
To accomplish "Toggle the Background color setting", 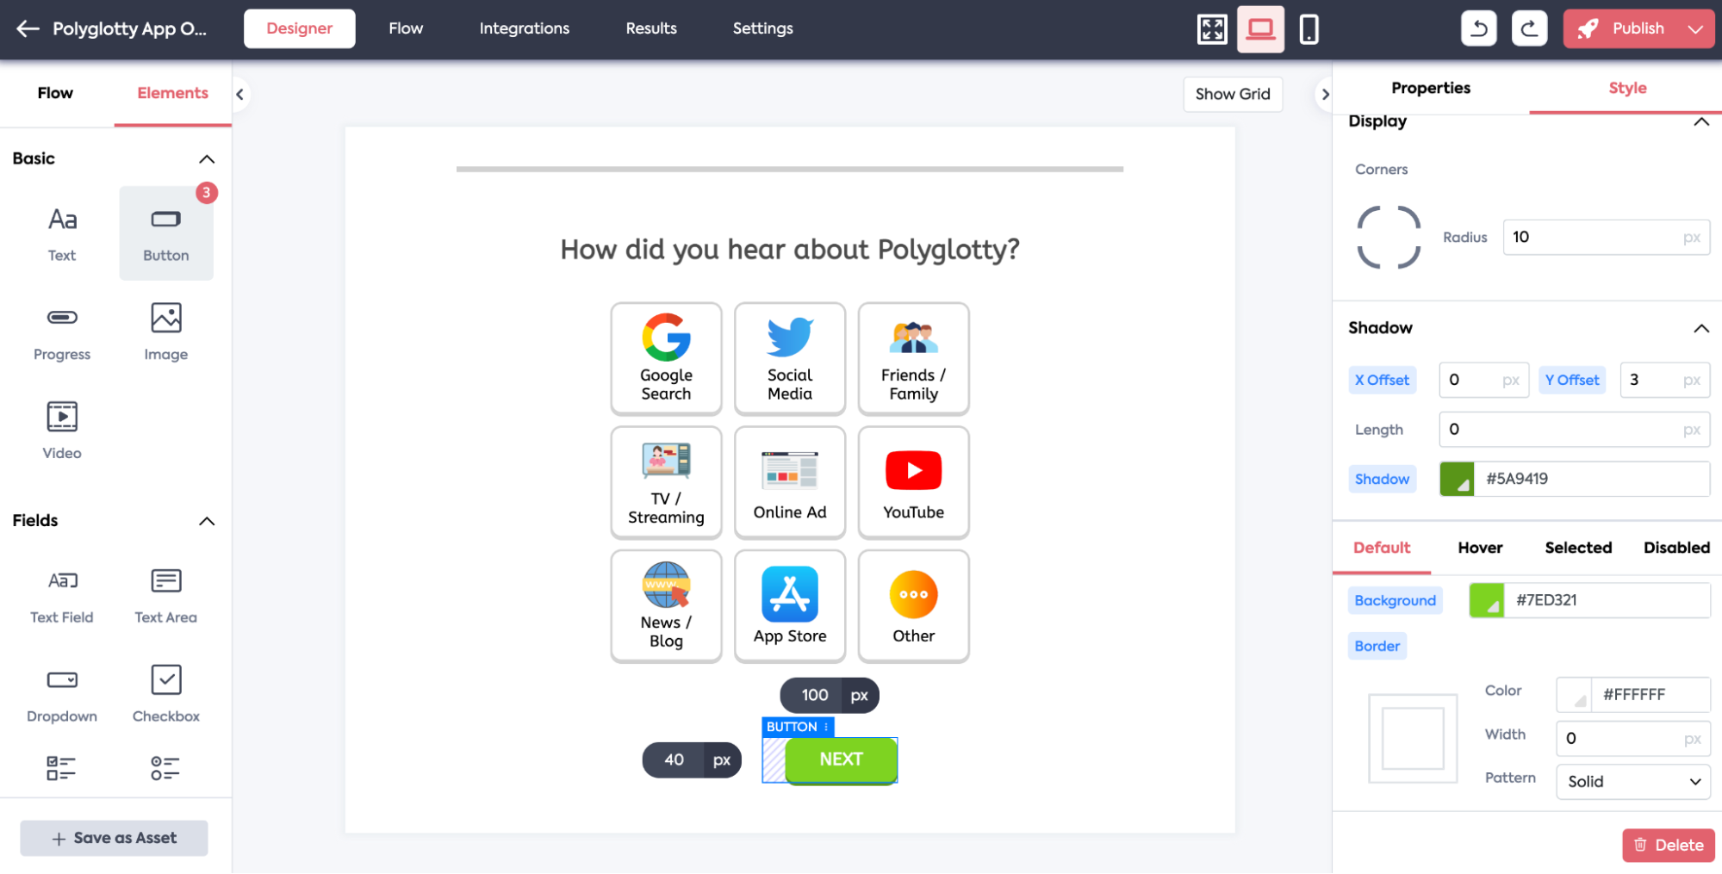I will pyautogui.click(x=1395, y=600).
